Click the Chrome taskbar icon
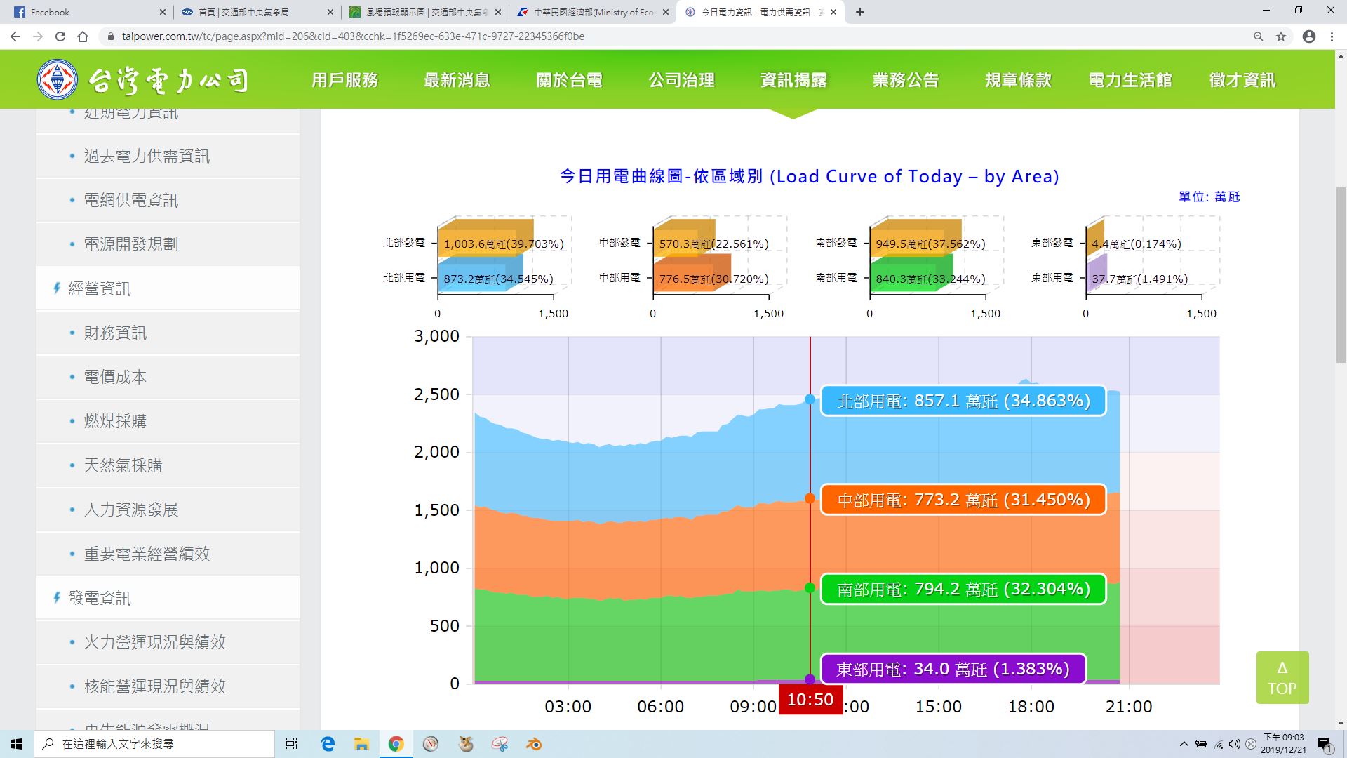This screenshot has height=758, width=1347. tap(396, 744)
